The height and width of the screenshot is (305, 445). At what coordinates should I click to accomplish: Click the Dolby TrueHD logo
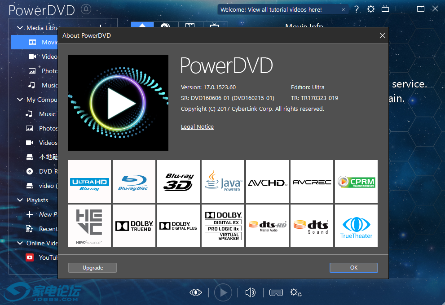pyautogui.click(x=134, y=226)
